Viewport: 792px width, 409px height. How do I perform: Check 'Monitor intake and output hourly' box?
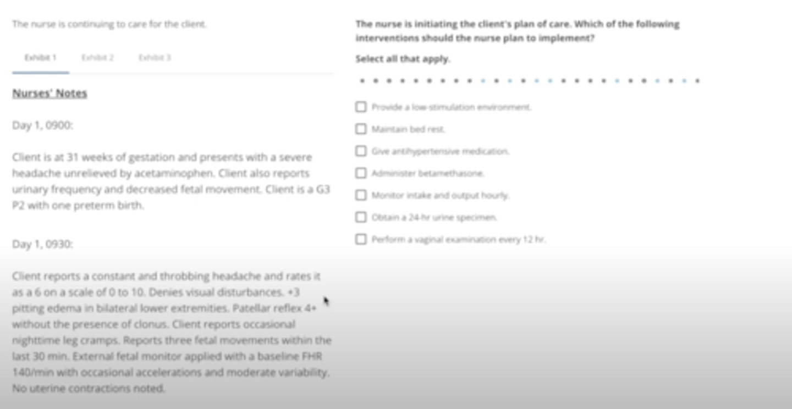(361, 195)
